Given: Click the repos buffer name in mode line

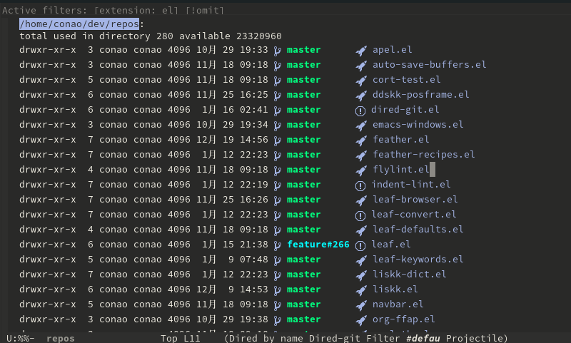Looking at the screenshot, I should point(61,338).
